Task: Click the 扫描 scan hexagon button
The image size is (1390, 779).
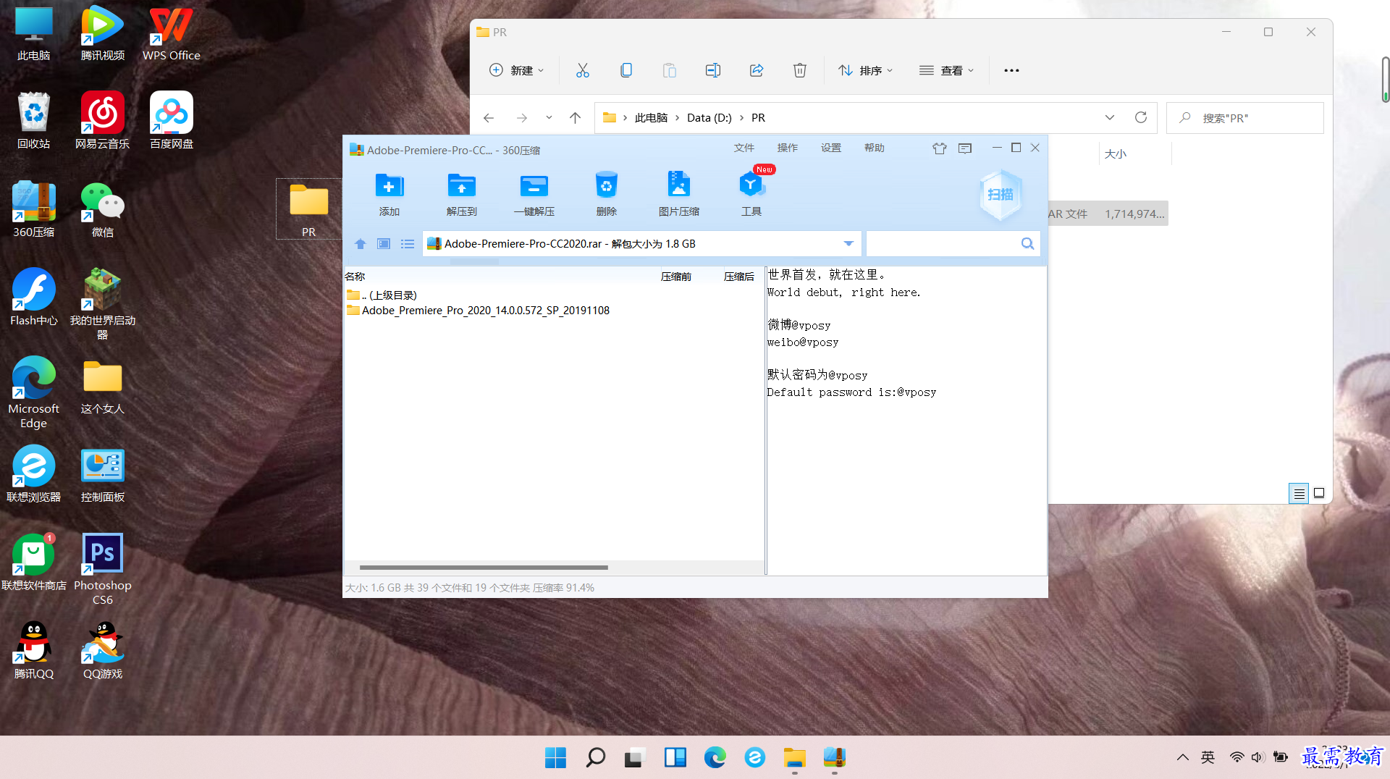Action: 1001,195
